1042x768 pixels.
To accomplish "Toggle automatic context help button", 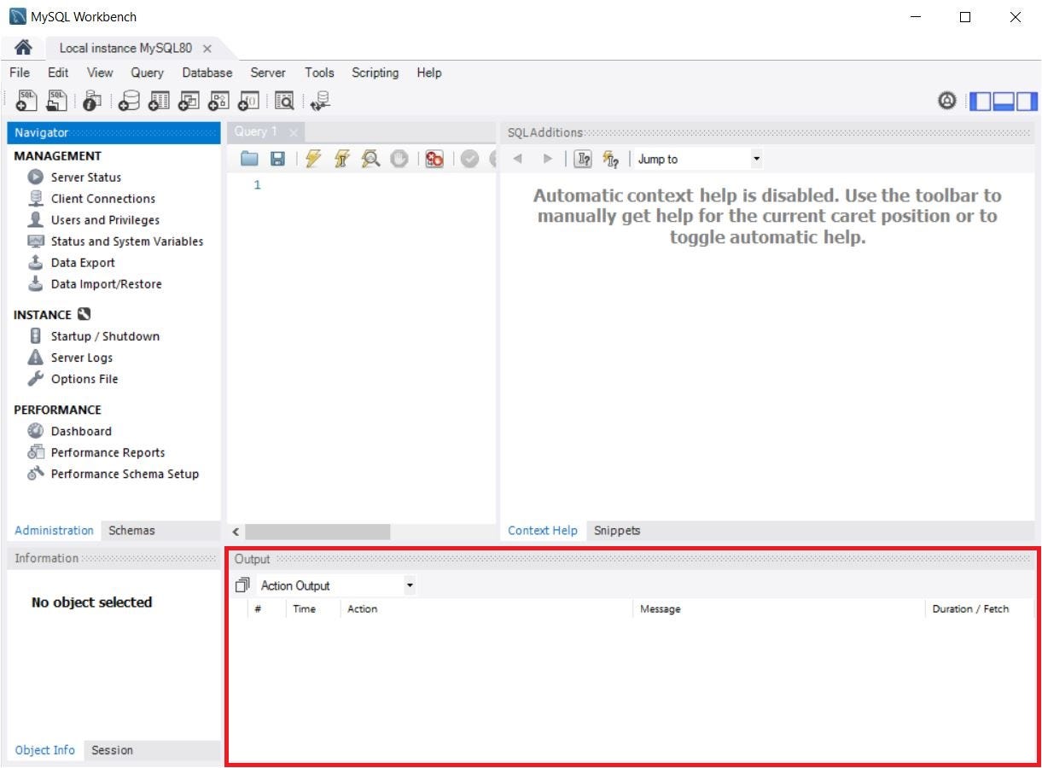I will pyautogui.click(x=609, y=159).
